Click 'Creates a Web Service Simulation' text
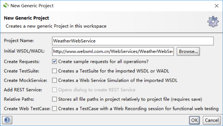This screenshot has width=223, height=126. point(118,80)
